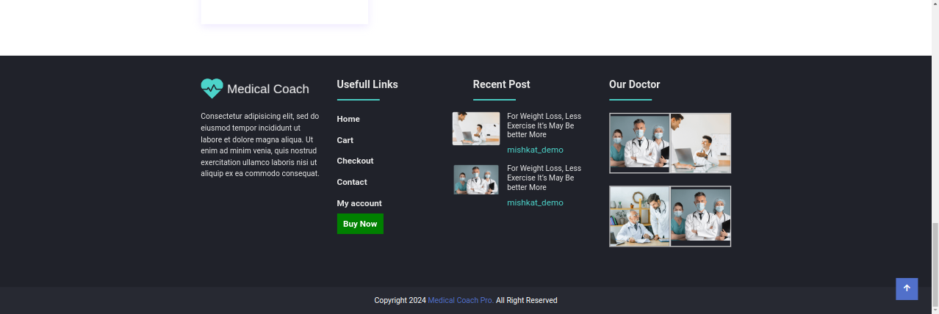Click the first recent post title
Screen dimensions: 939x314
coord(544,125)
